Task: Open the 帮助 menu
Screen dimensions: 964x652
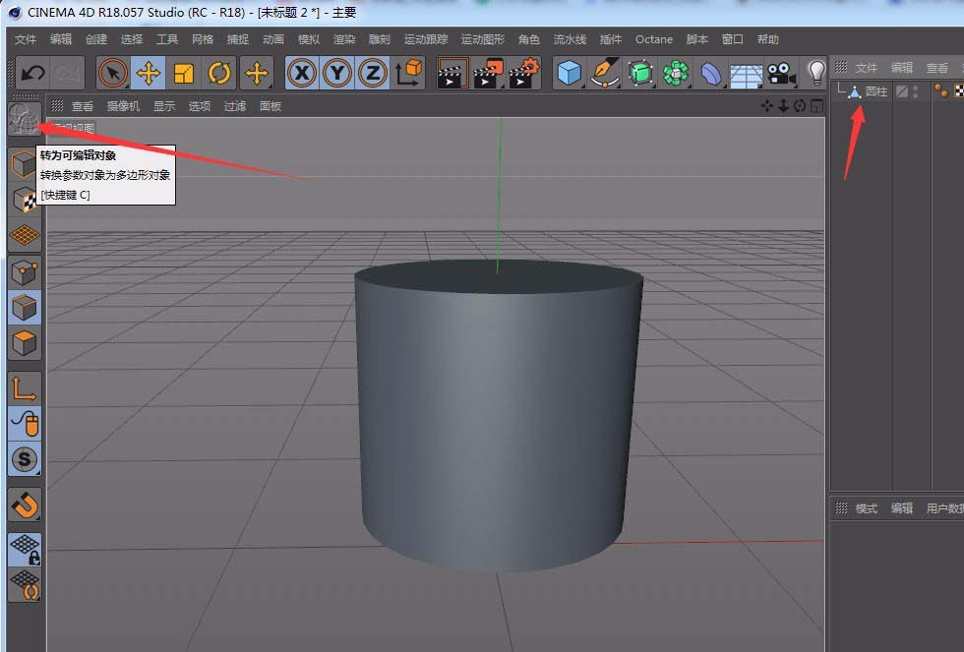Action: click(768, 39)
